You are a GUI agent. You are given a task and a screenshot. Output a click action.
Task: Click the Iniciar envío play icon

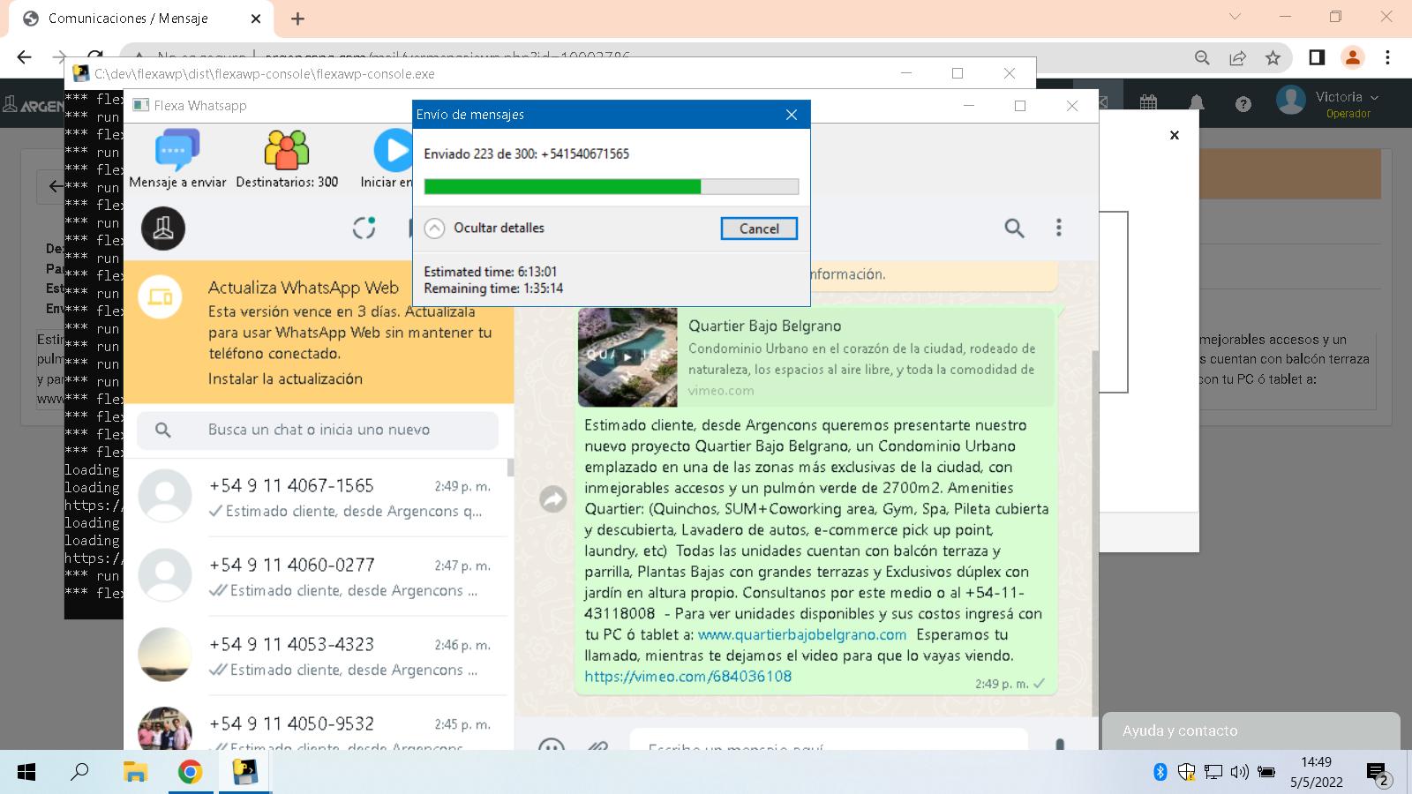click(393, 150)
